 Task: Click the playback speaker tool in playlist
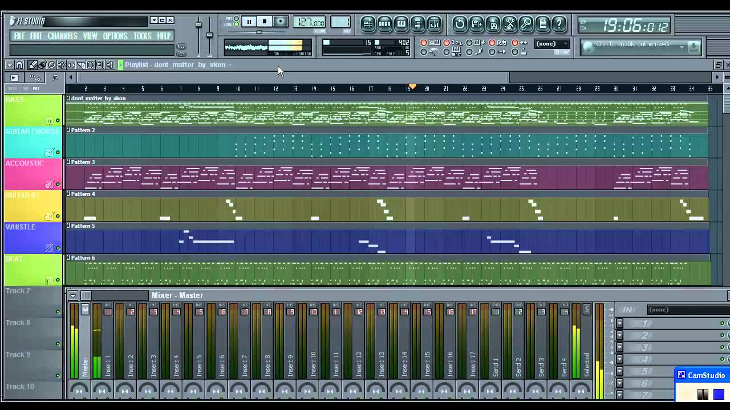(110, 65)
